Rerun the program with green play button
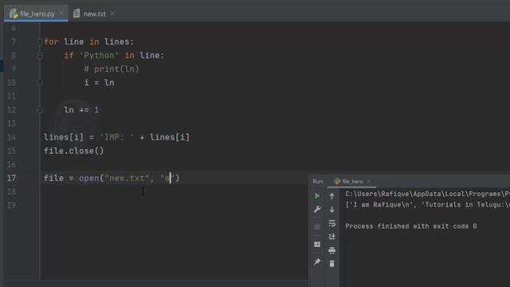 coord(317,196)
